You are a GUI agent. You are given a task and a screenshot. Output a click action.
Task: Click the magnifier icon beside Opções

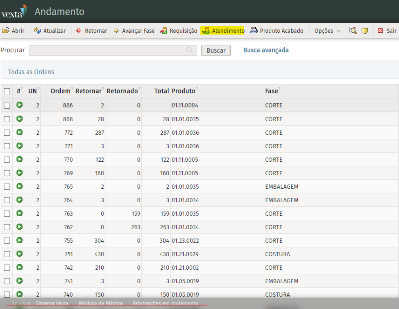tap(353, 31)
